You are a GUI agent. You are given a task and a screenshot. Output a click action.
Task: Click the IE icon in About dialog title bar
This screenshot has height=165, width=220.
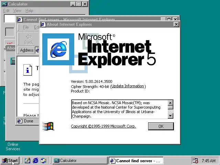click(x=43, y=24)
